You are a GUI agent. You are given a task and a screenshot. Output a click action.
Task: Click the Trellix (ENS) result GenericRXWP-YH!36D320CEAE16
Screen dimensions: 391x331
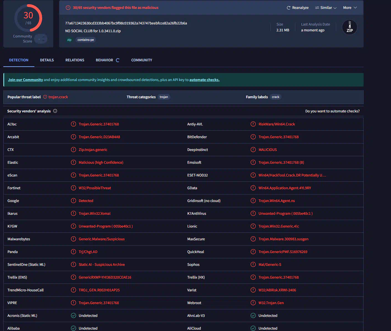click(x=105, y=277)
